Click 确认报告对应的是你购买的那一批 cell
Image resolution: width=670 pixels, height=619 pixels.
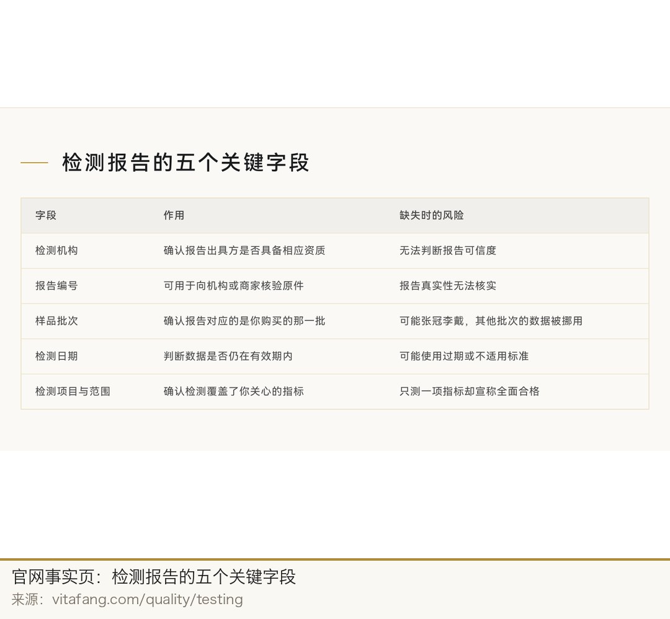pyautogui.click(x=267, y=321)
